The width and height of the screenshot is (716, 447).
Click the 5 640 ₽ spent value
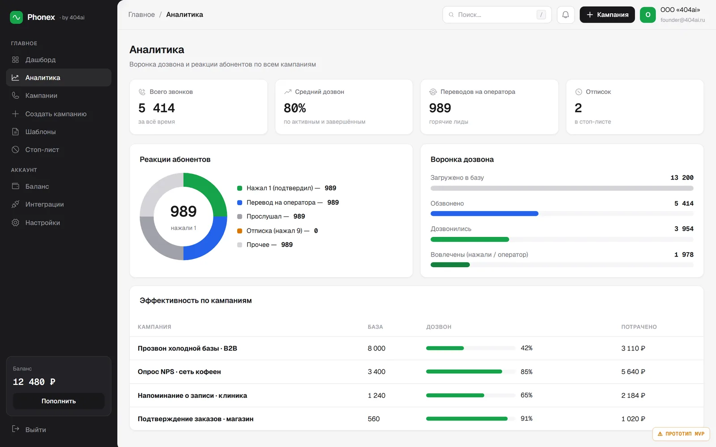pyautogui.click(x=633, y=371)
